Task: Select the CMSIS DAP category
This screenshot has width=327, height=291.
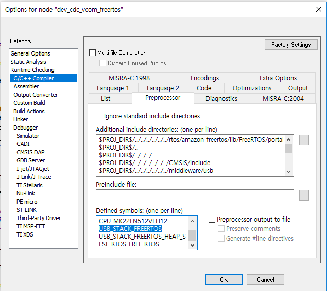Action: 30,152
